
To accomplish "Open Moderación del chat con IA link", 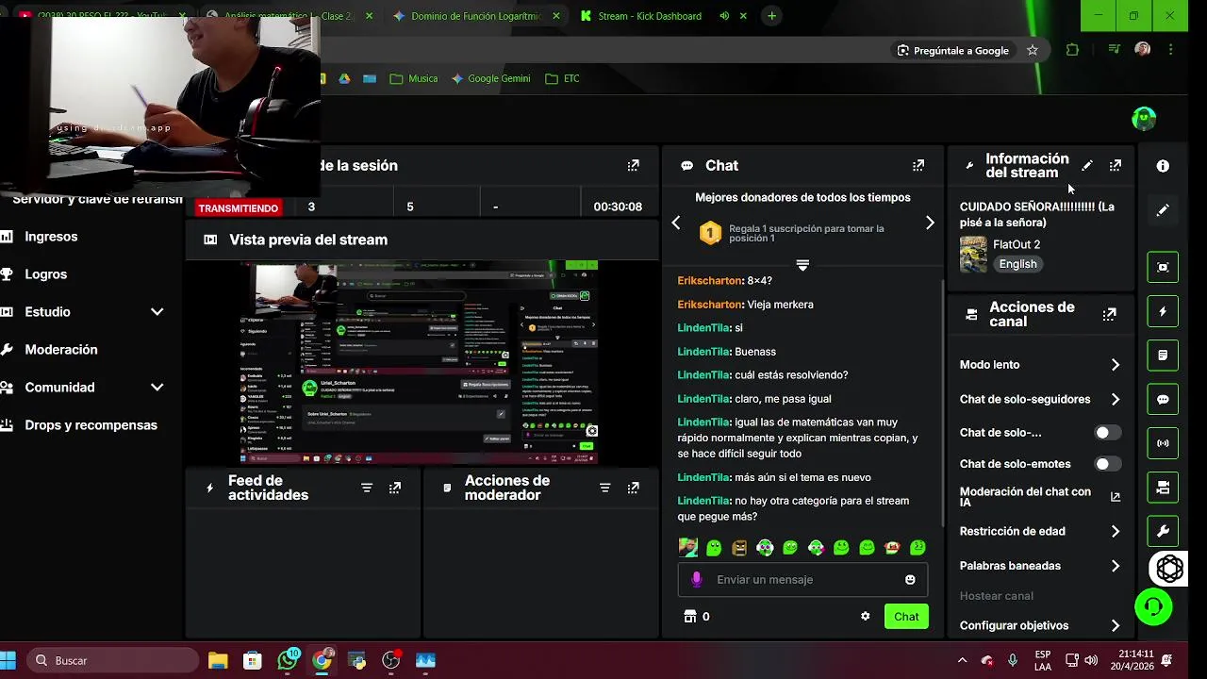I will [1040, 497].
